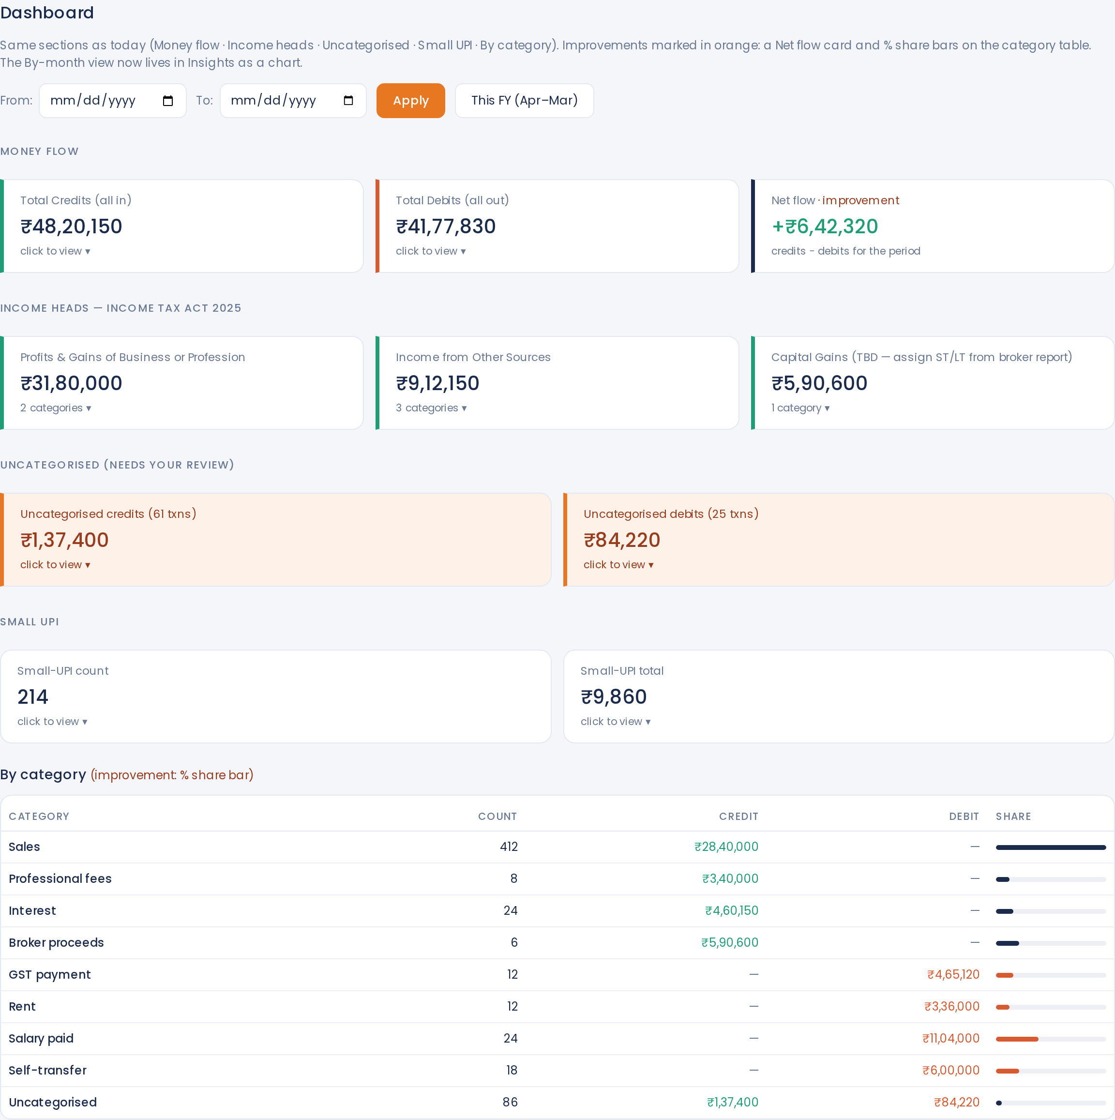Click the ₹31,80,000 business income amount
This screenshot has height=1120, width=1115.
click(x=71, y=383)
